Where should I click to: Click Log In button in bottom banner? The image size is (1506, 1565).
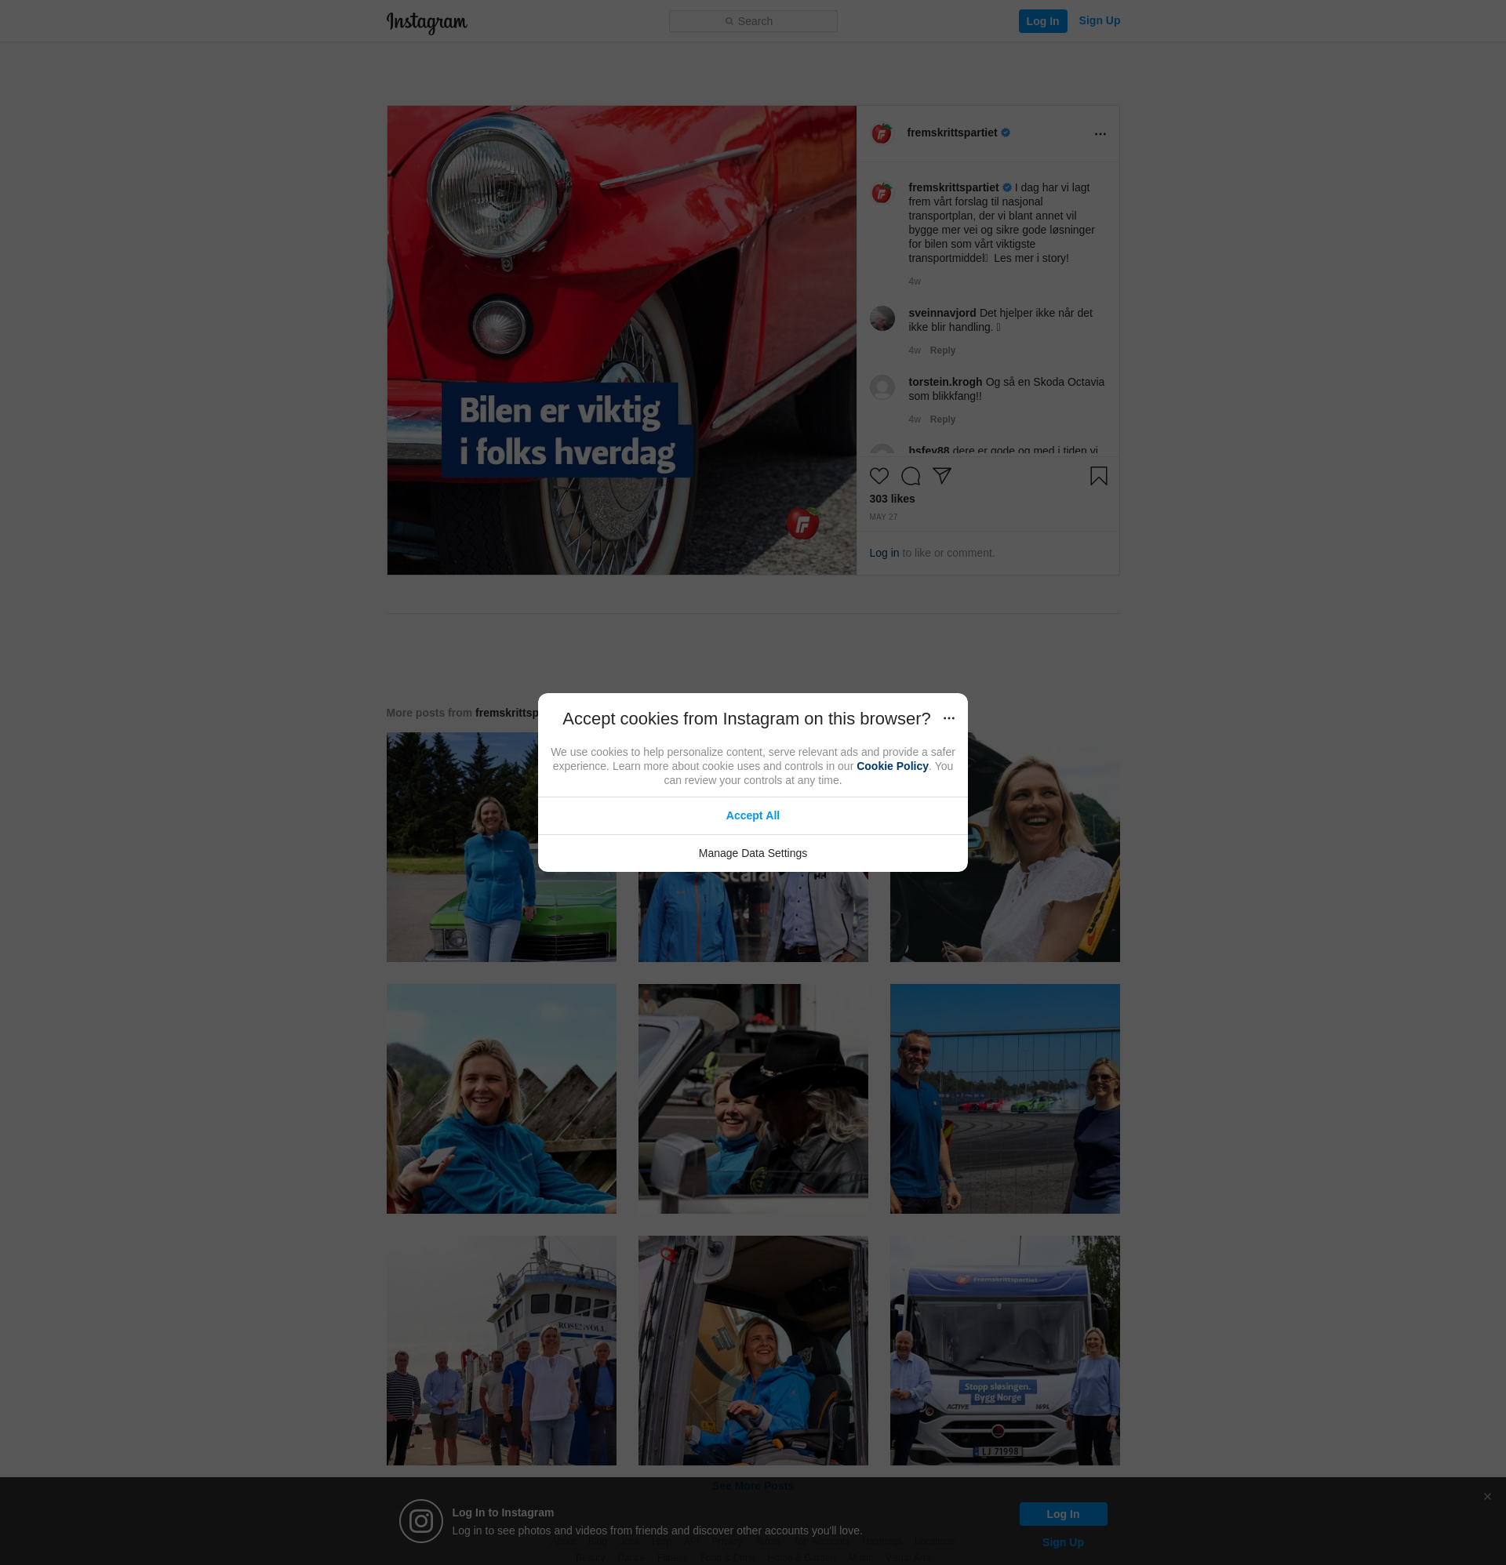click(x=1063, y=1514)
